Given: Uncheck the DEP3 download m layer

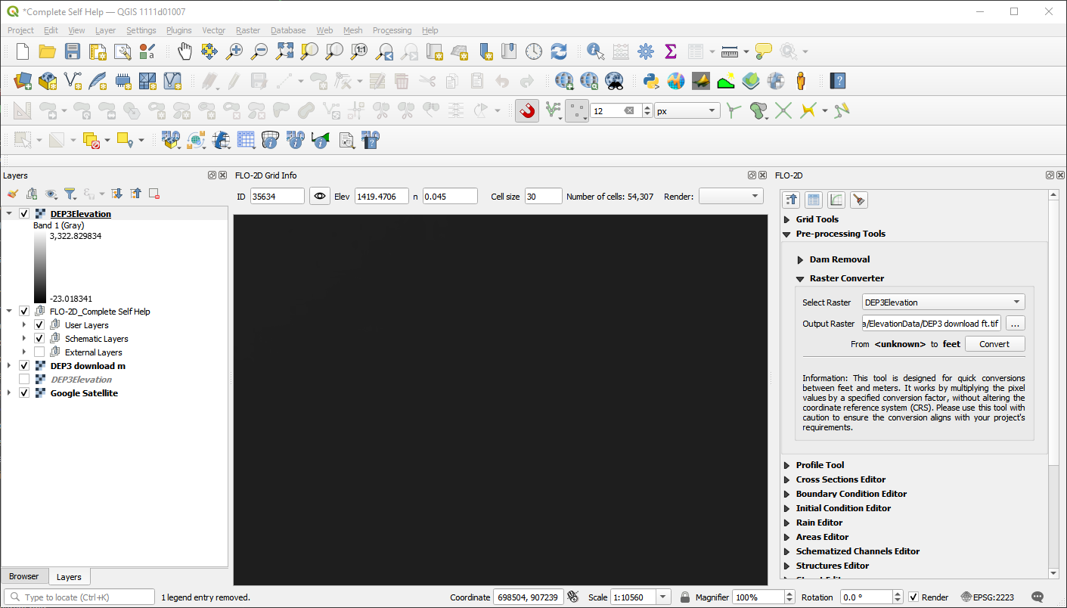Looking at the screenshot, I should [x=24, y=366].
